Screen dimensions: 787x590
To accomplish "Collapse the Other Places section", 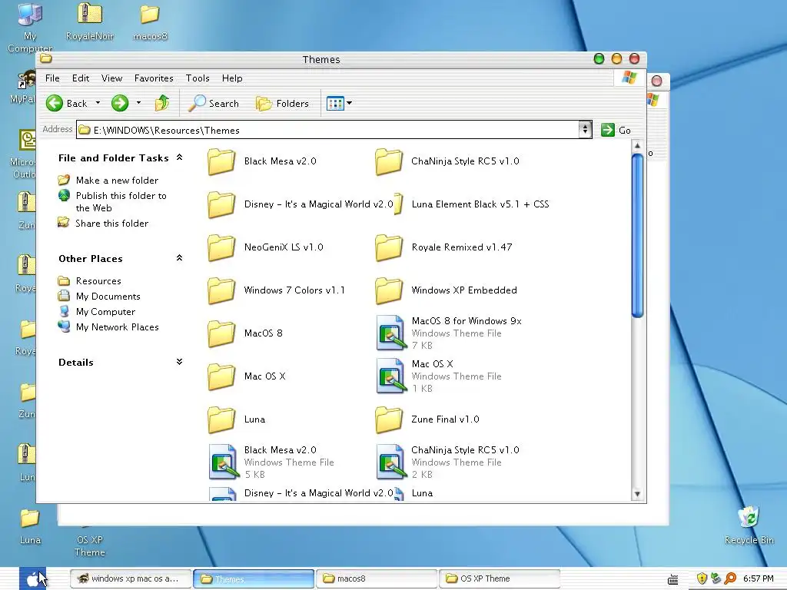I will (179, 258).
